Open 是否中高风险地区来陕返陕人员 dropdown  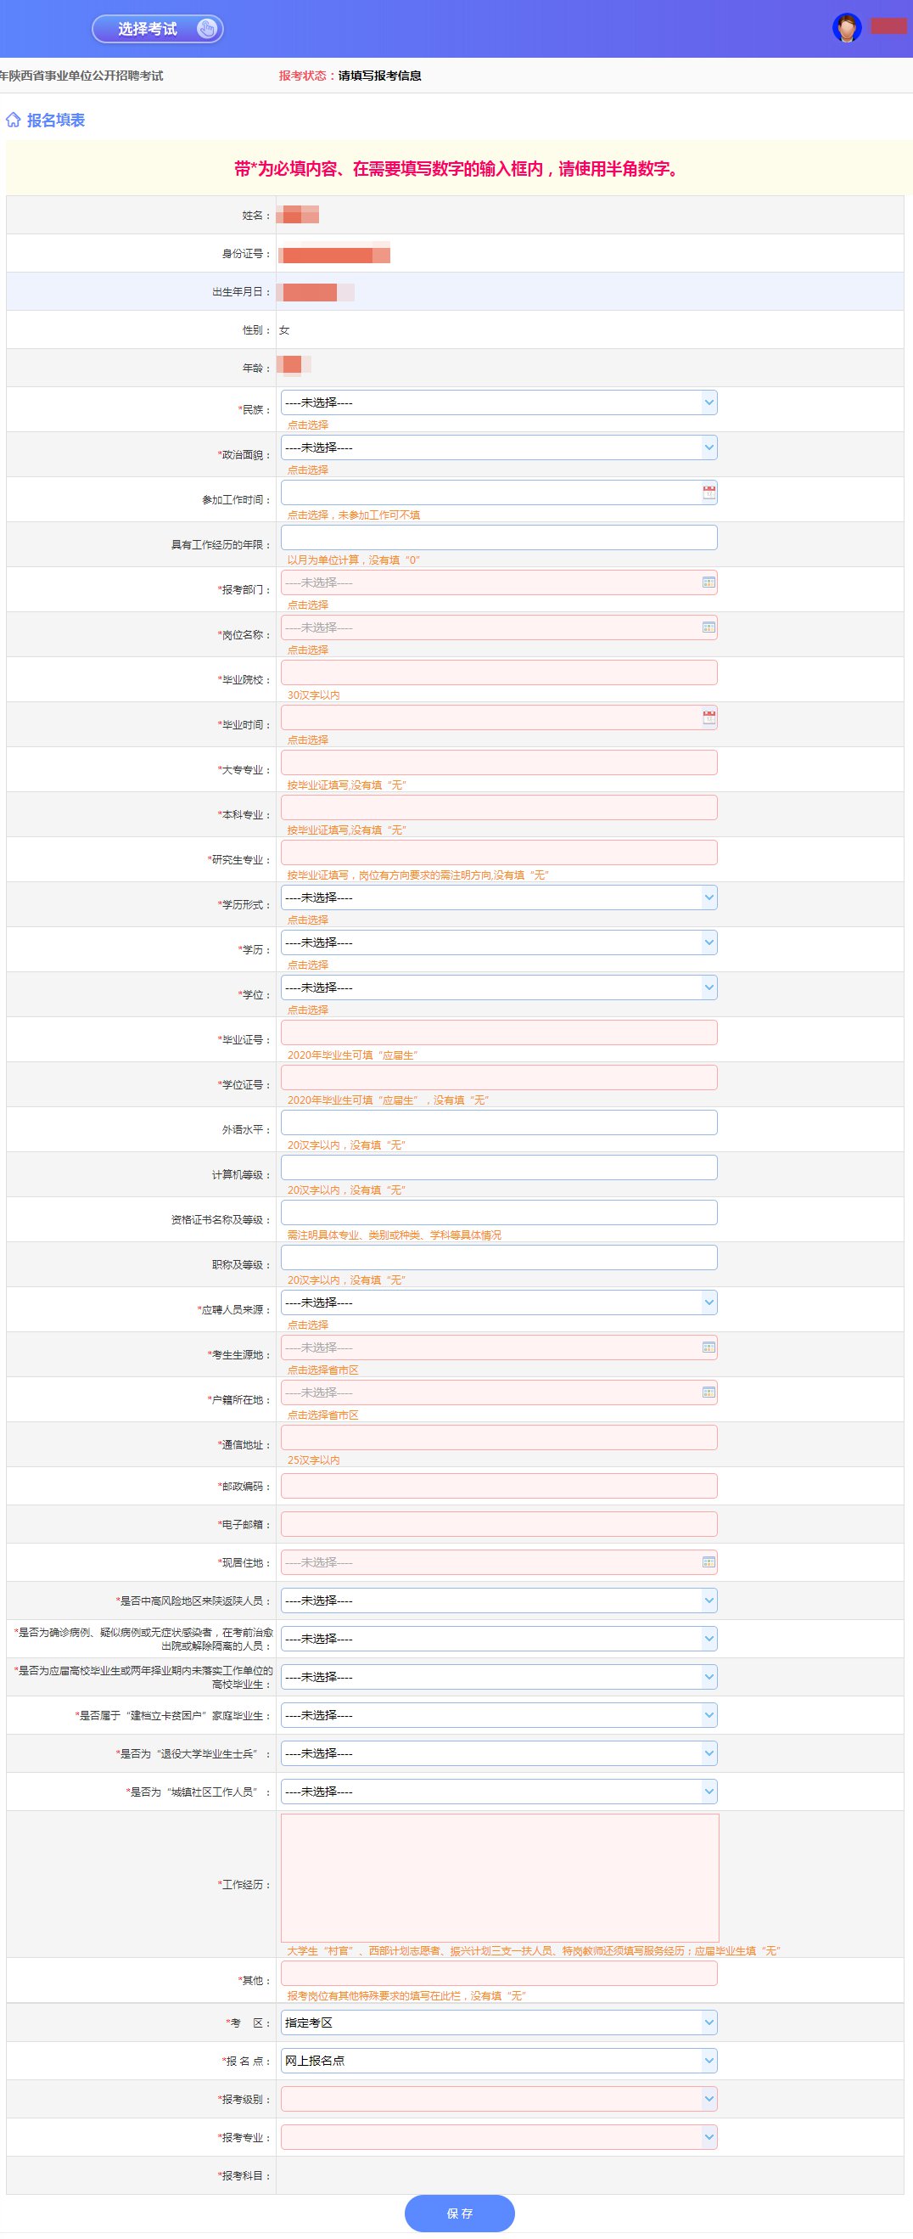499,1601
